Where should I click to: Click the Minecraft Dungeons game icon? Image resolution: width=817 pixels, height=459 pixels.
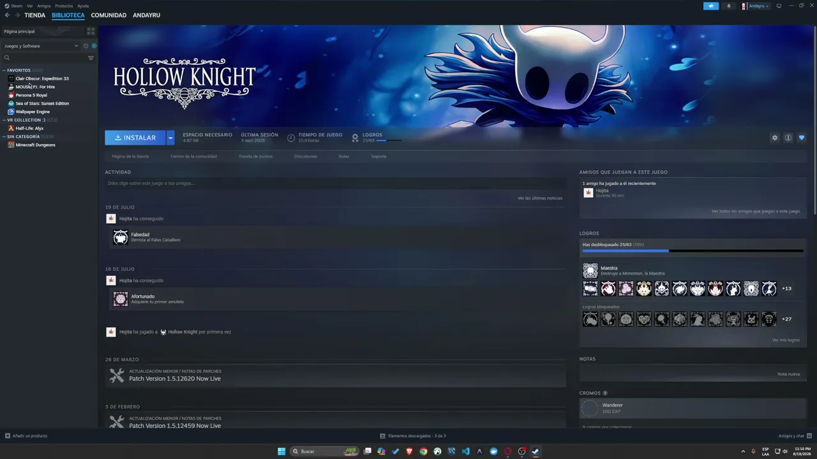(11, 145)
